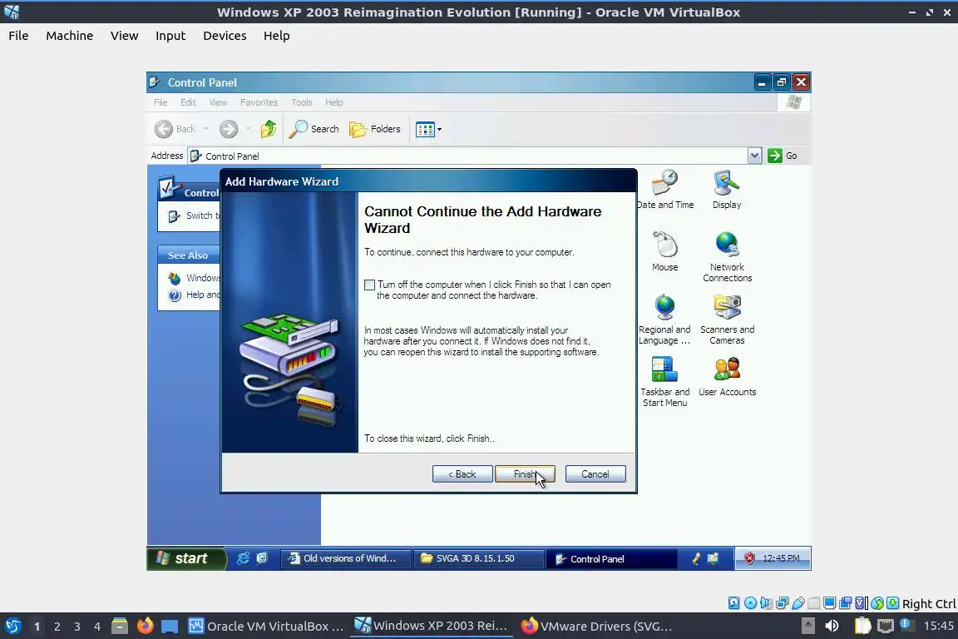Click the Control Panel taskbar button
Screen dimensions: 958x639
pos(611,558)
